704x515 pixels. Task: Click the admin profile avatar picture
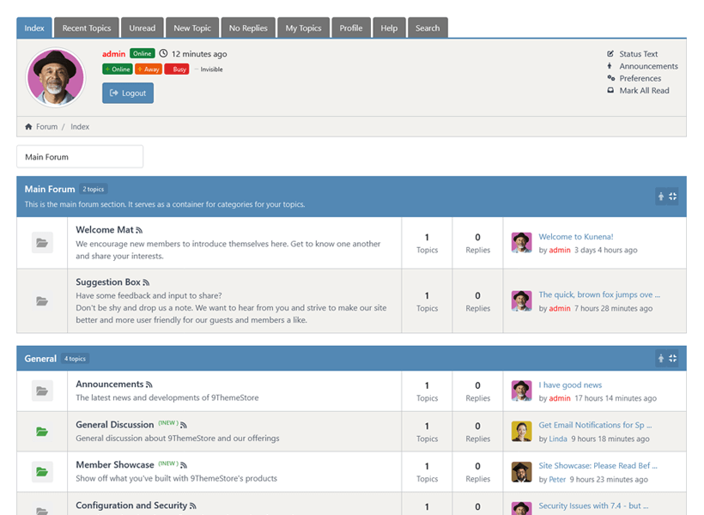coord(57,77)
